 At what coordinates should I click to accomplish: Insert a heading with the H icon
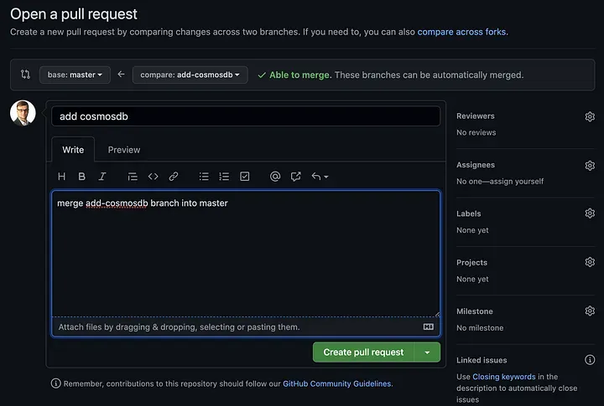[x=61, y=177]
